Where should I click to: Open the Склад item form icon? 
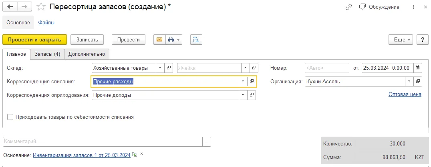click(169, 68)
